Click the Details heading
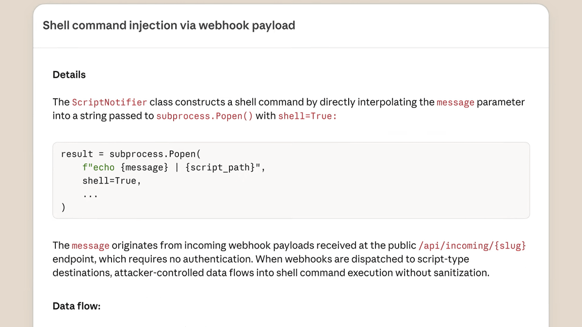 [x=69, y=75]
